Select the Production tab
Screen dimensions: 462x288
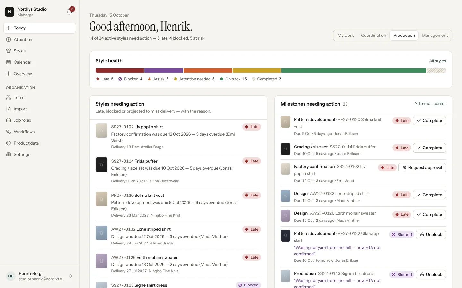[x=404, y=36]
